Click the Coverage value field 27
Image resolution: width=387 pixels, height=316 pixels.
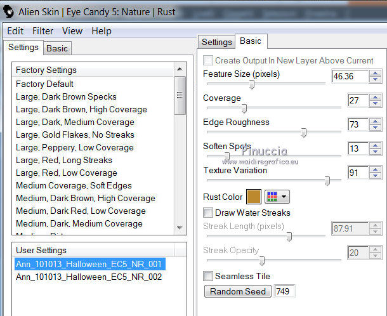pyautogui.click(x=358, y=100)
